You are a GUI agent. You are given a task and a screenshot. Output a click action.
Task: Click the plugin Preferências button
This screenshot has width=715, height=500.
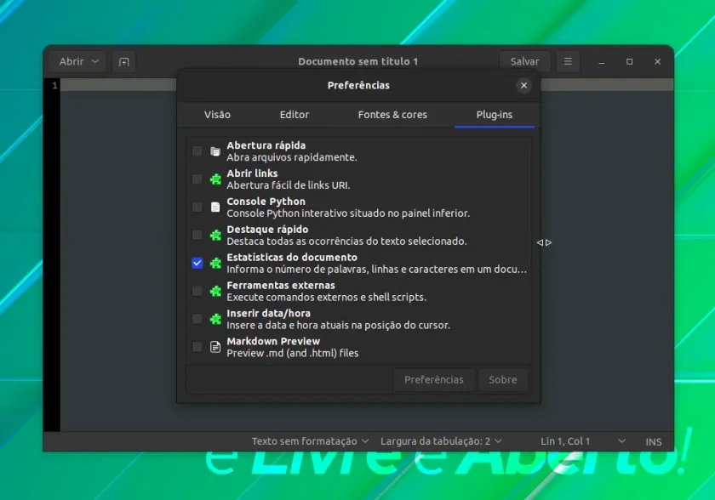tap(433, 380)
